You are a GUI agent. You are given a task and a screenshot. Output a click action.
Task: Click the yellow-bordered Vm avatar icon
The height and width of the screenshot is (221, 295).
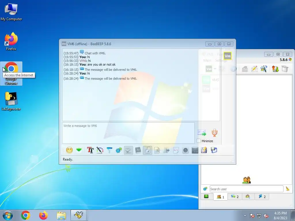(x=228, y=56)
